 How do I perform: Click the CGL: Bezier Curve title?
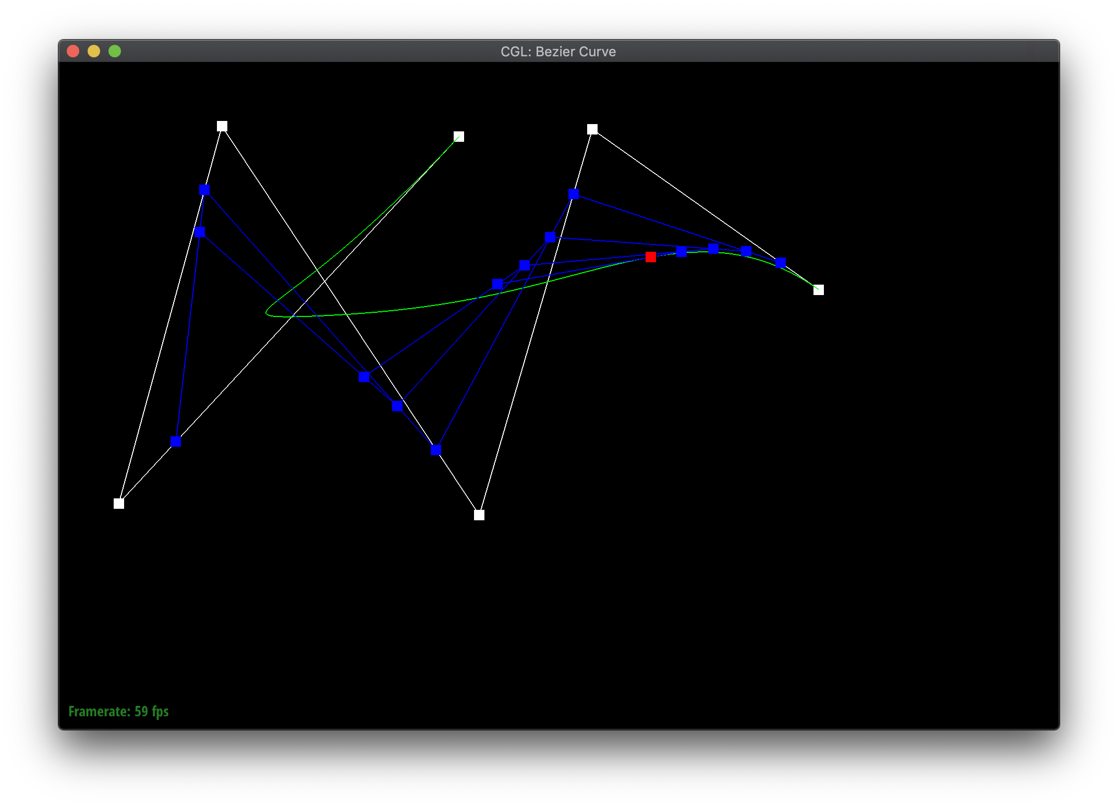(x=558, y=52)
